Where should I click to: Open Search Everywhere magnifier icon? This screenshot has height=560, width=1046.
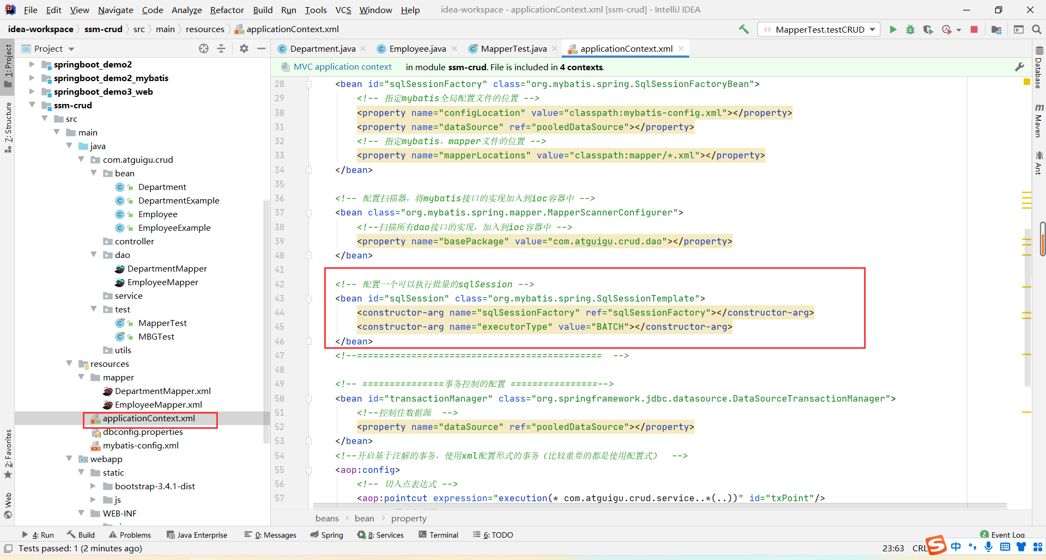[x=1037, y=29]
